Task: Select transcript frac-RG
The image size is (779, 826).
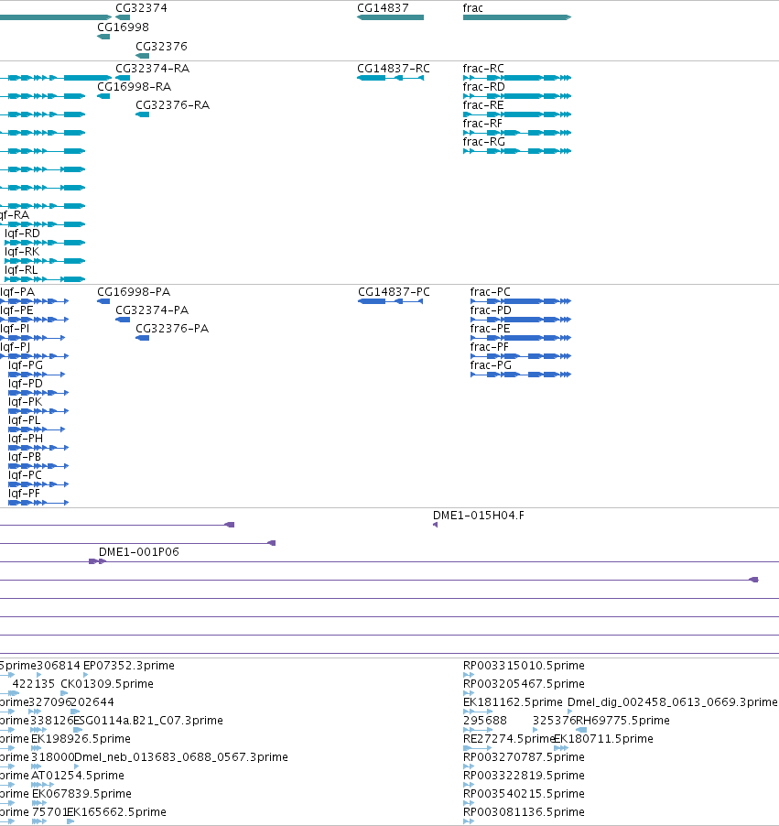Action: coord(483,142)
